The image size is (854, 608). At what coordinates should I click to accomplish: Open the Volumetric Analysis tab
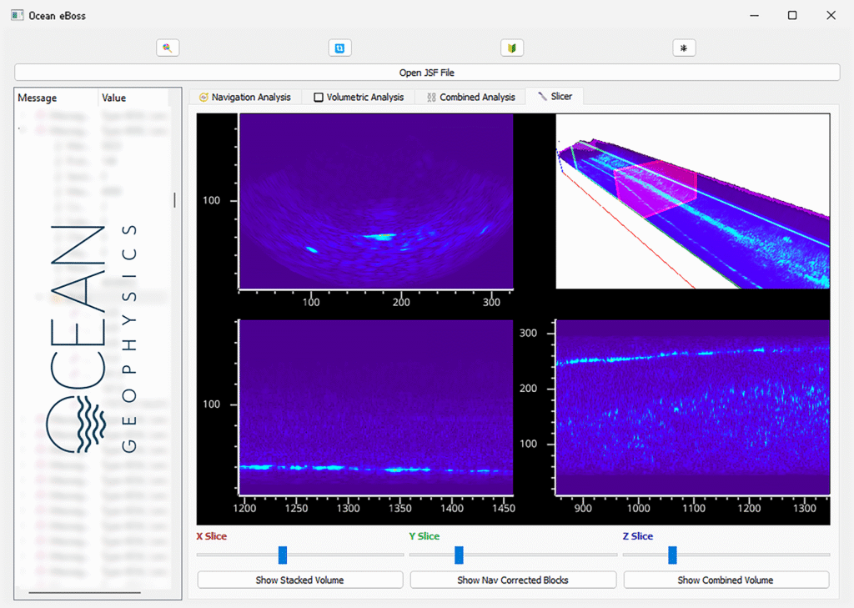(x=358, y=98)
